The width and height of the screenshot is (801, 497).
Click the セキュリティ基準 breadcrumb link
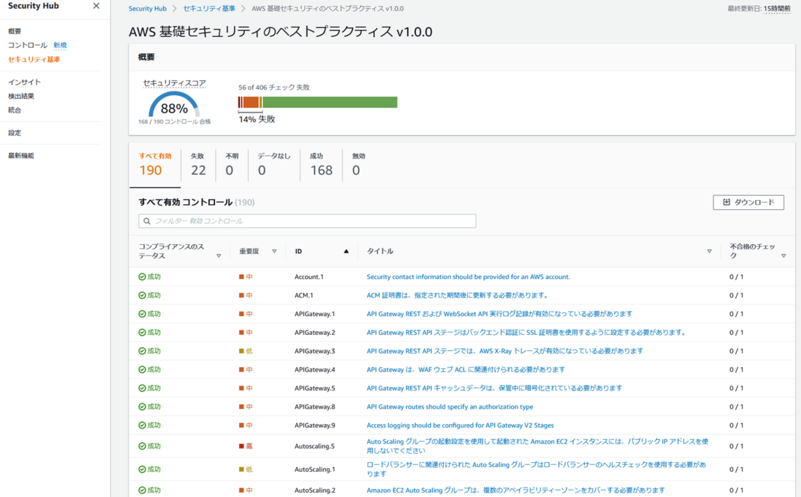pyautogui.click(x=209, y=9)
